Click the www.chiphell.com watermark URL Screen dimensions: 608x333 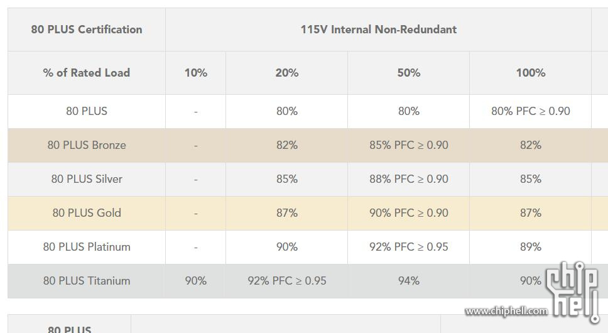(x=506, y=311)
